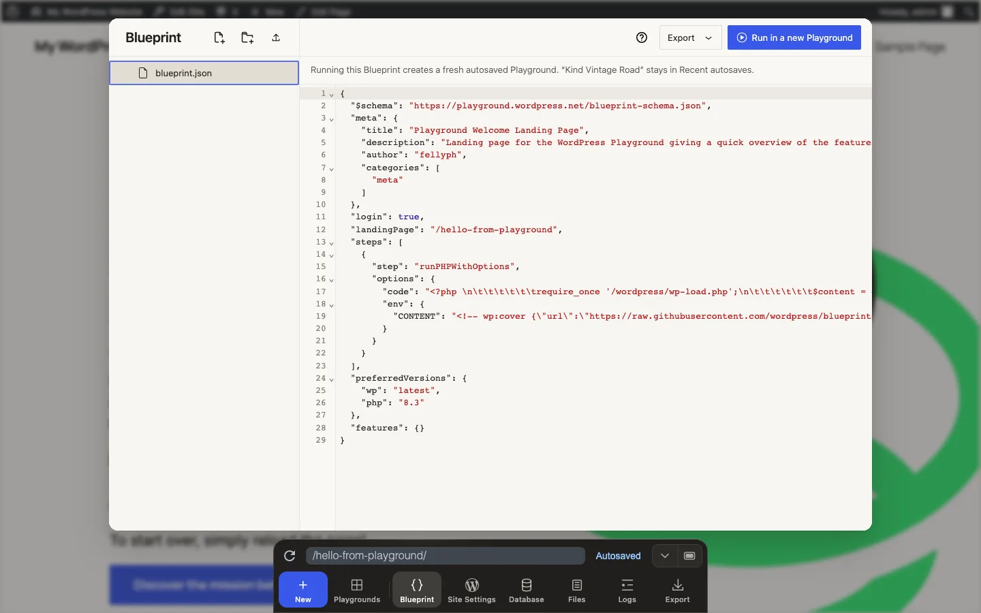Fold the "options" block at line 16

[x=332, y=280]
